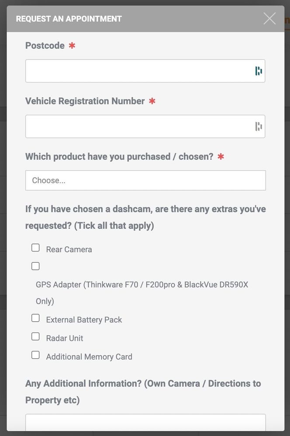290x436 pixels.
Task: Check the External Battery Pack box
Action: click(35, 318)
